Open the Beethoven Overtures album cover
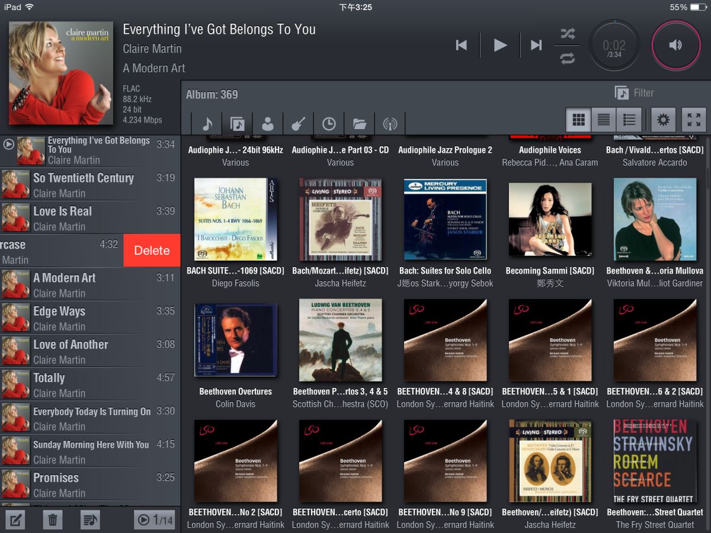Image resolution: width=711 pixels, height=533 pixels. coord(235,340)
